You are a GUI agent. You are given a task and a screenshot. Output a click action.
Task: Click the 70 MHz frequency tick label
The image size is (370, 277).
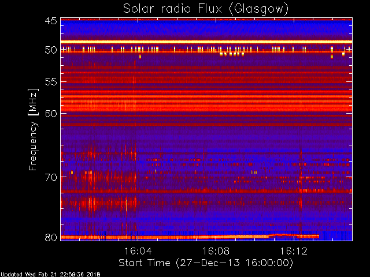pos(50,177)
